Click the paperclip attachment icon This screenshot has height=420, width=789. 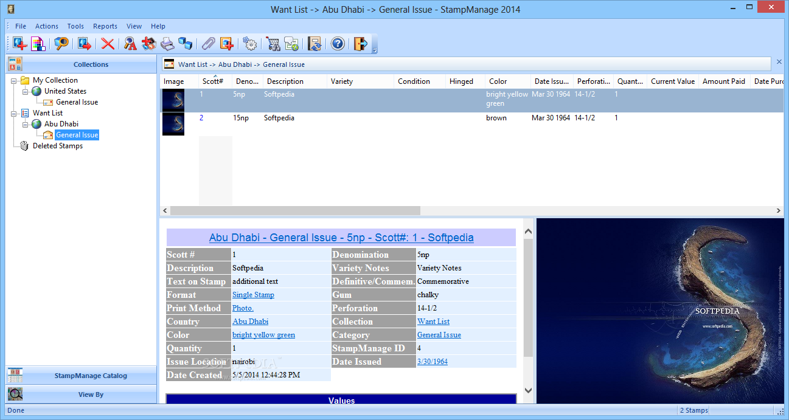pyautogui.click(x=209, y=44)
